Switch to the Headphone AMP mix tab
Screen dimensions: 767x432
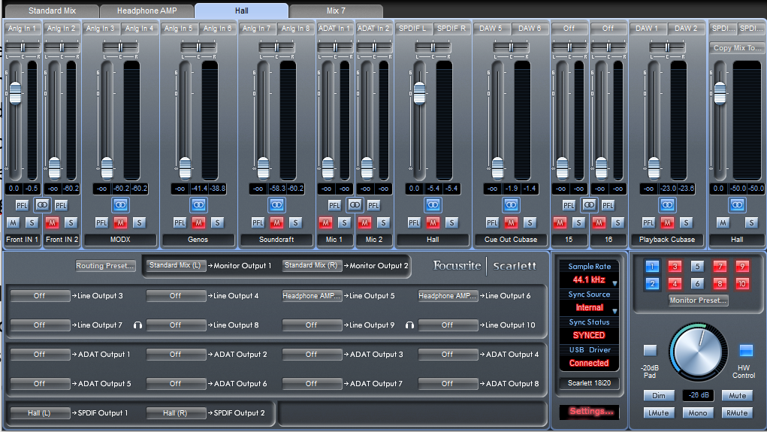147,11
